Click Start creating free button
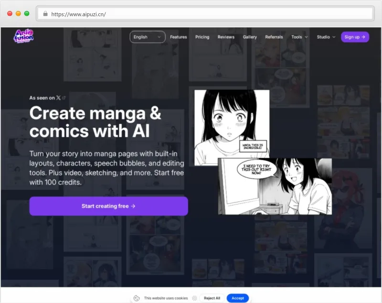 pyautogui.click(x=109, y=206)
